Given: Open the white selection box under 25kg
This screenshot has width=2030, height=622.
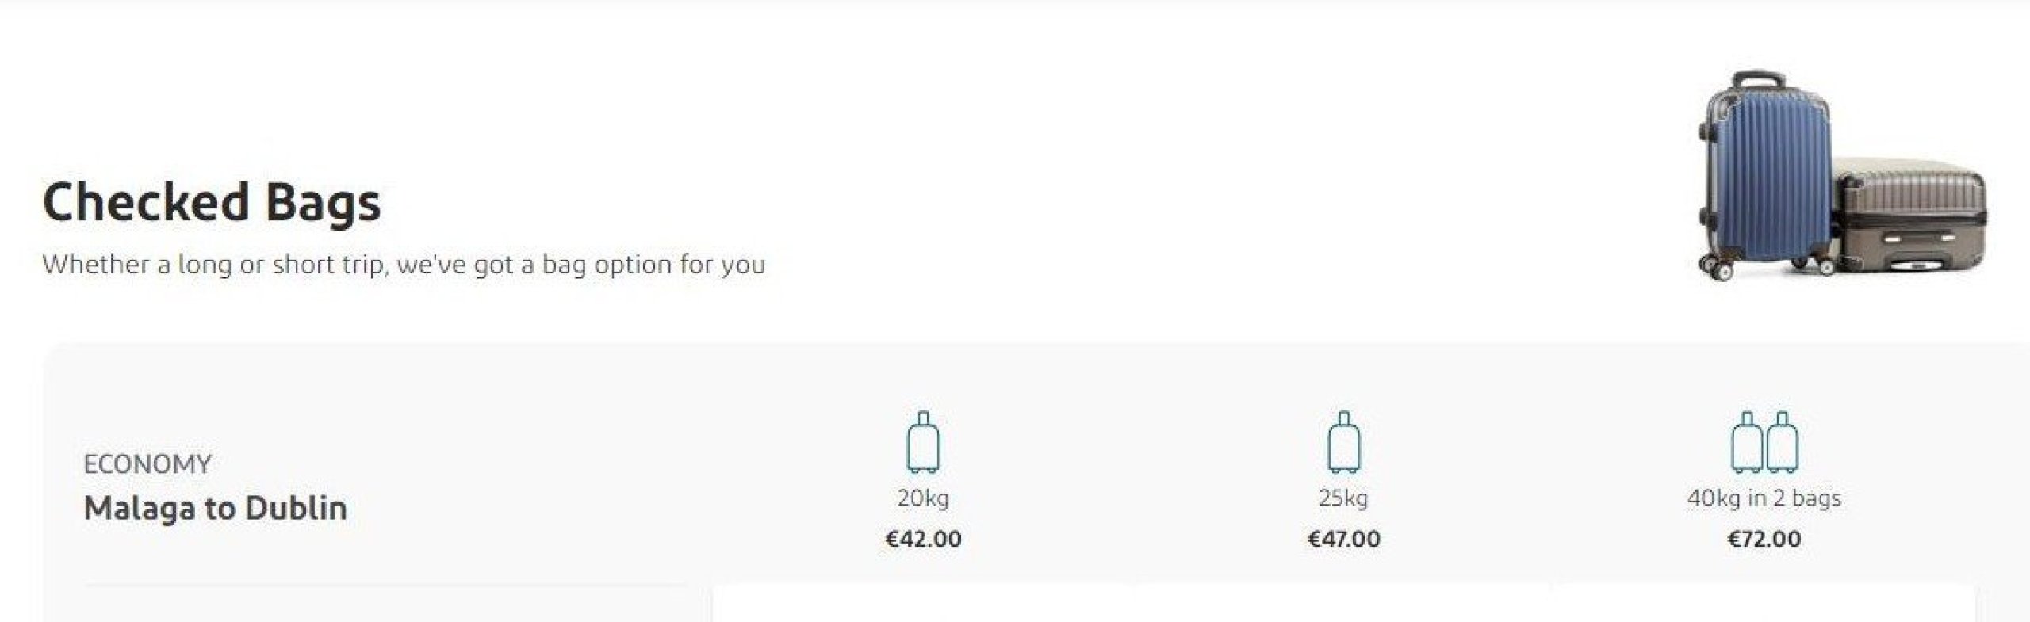Looking at the screenshot, I should tap(1343, 604).
